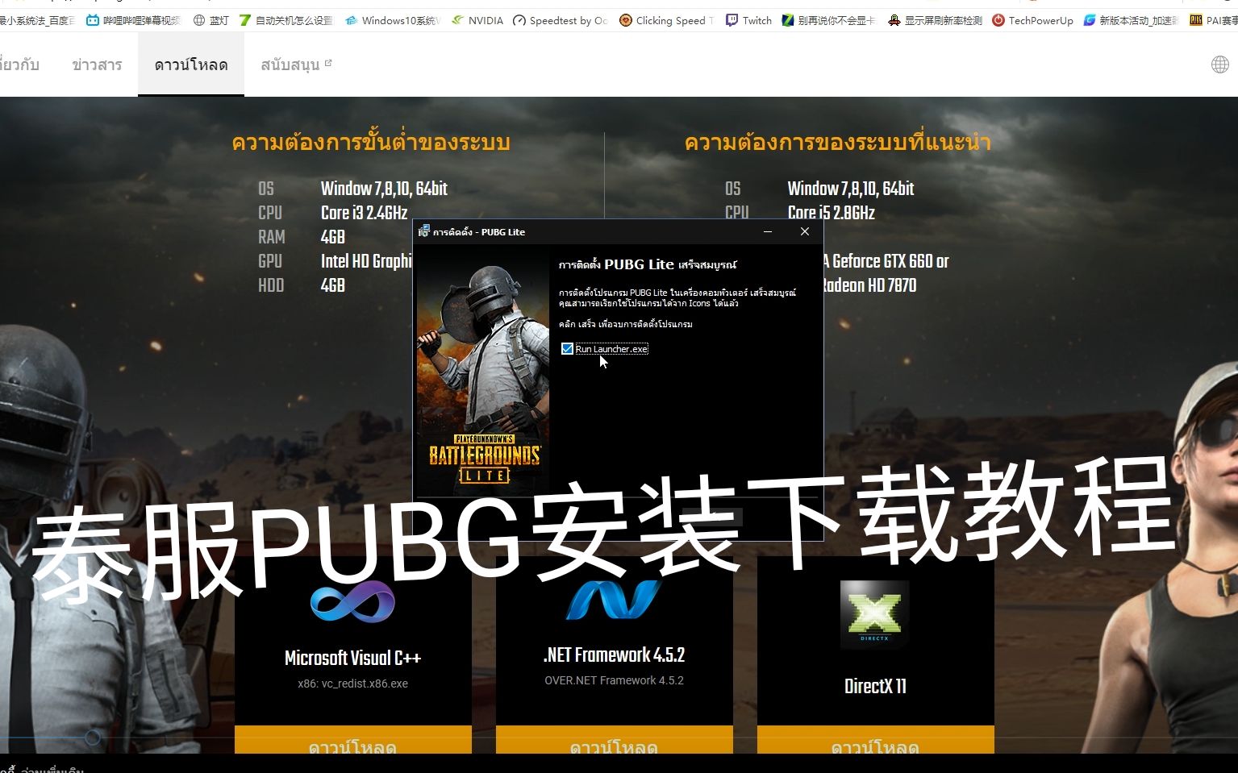Click download button under Microsoft Visual C++
This screenshot has height=773, width=1238.
tap(352, 740)
